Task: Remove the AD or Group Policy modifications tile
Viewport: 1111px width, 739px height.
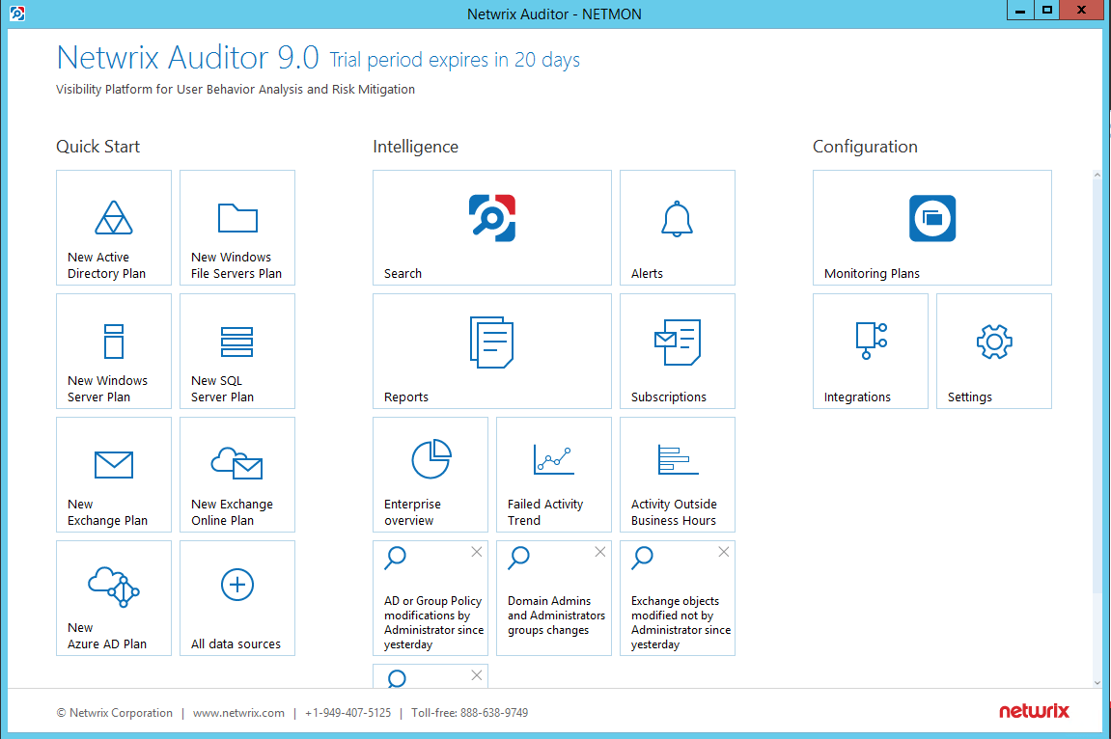Action: 477,552
